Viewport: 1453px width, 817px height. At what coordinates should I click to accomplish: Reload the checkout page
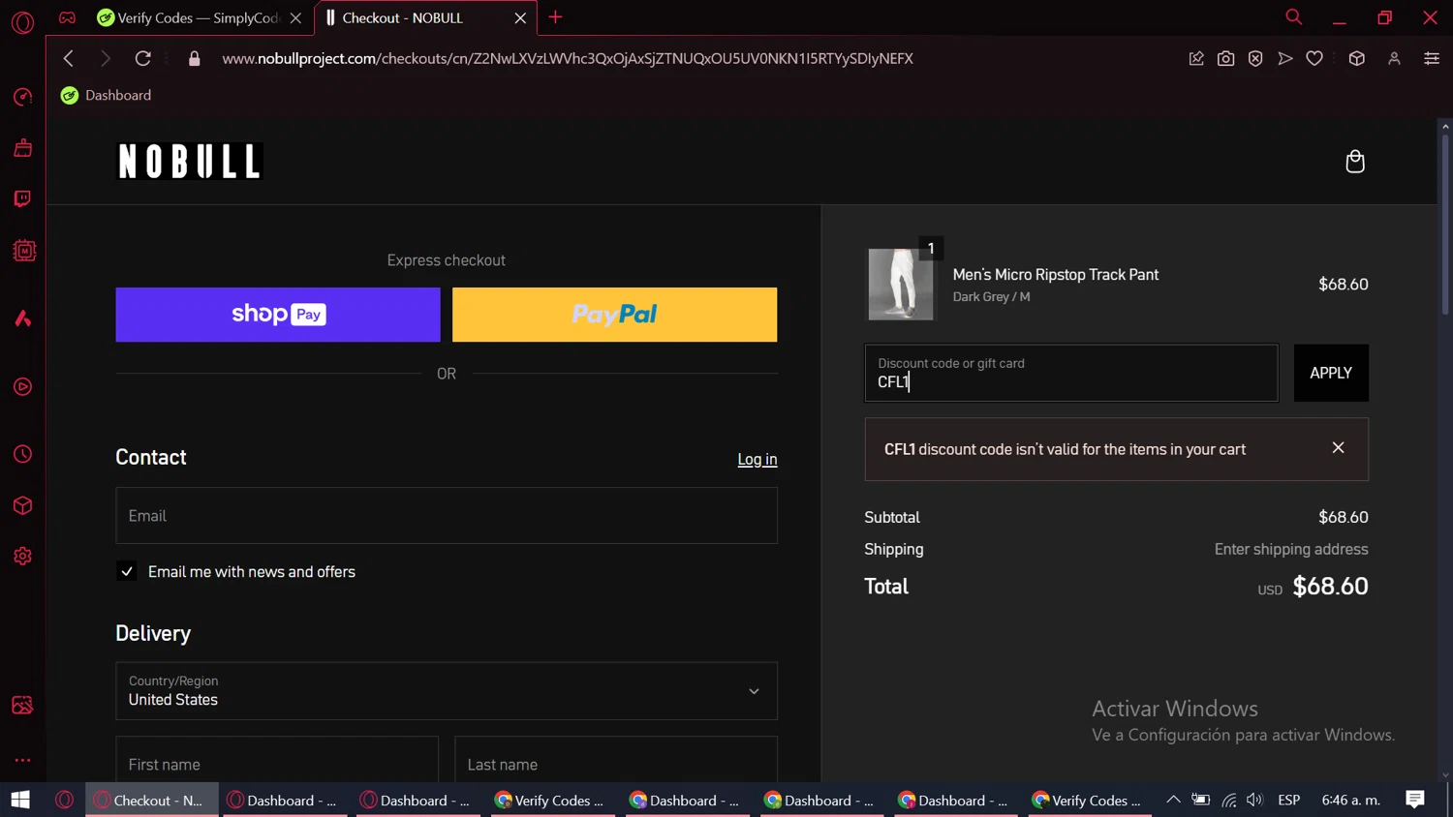click(x=142, y=58)
